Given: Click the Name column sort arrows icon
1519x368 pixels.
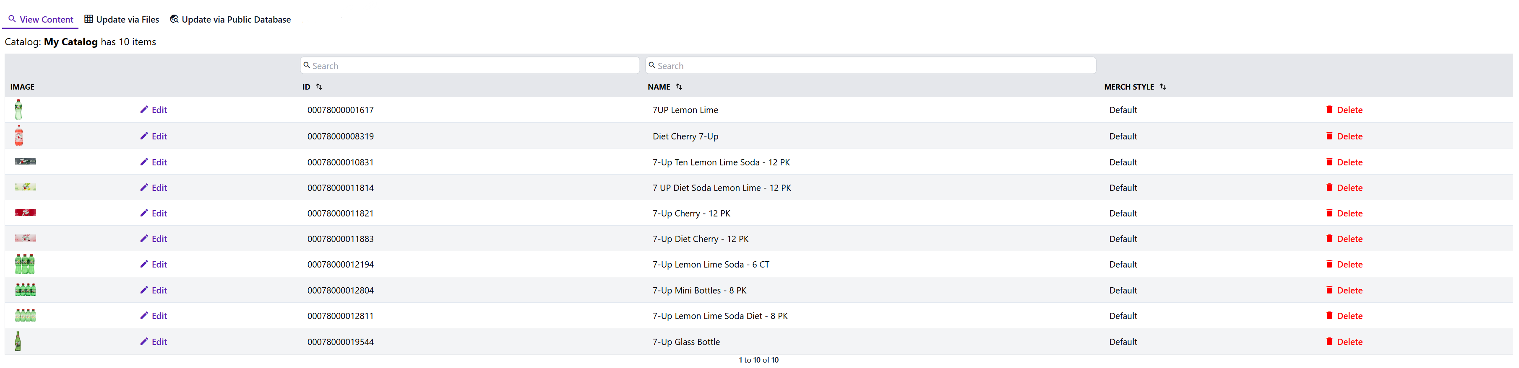Looking at the screenshot, I should point(679,87).
